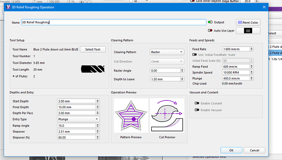Click the Raster Angle value field
The height and width of the screenshot is (160, 282).
pos(165,71)
